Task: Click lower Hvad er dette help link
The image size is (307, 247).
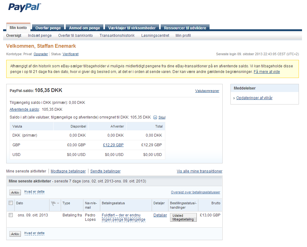Action: click(x=35, y=233)
